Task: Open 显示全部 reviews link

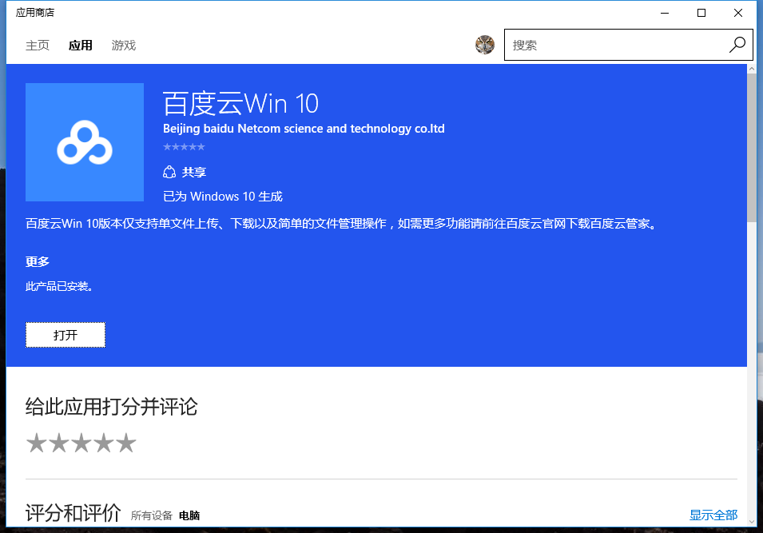Action: coord(713,515)
